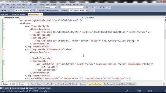Click the "checkboxSelectAll" ID in code
The image size is (166, 93).
[69, 32]
